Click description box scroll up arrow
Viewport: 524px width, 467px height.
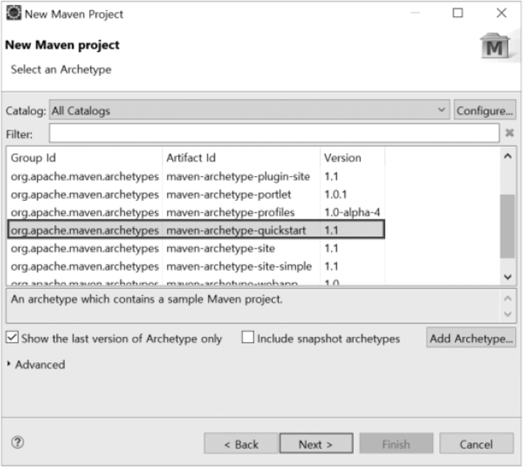coord(508,298)
